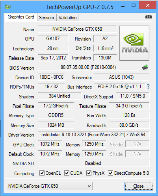Toggle the DirectCompute 5.0 checkbox

click(110, 173)
